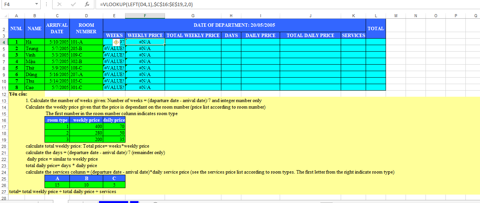Viewport: 480px width, 203px height.
Task: Select service price value 5 under C
Action: pos(114,185)
